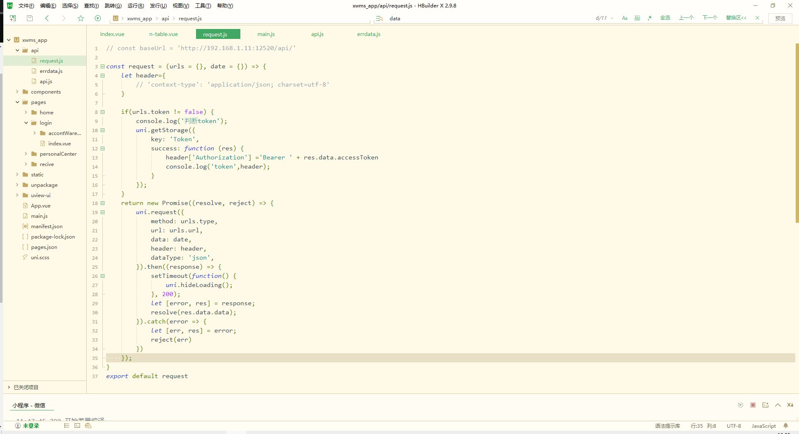Screen dimensions: 799x434
Task: Click 下一个 to find next match
Action: coord(710,18)
